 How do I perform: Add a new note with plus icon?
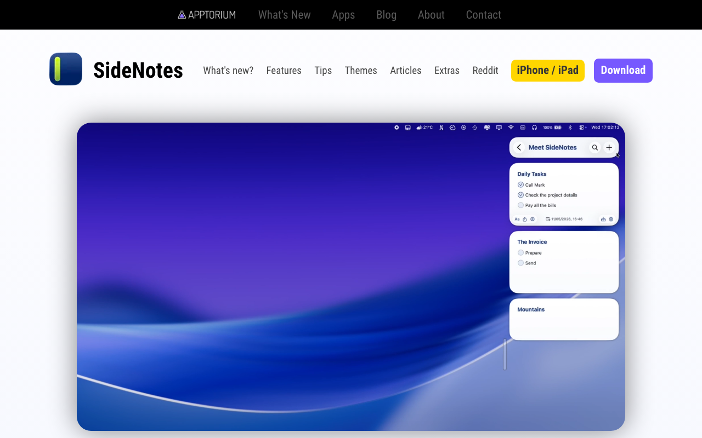[609, 147]
